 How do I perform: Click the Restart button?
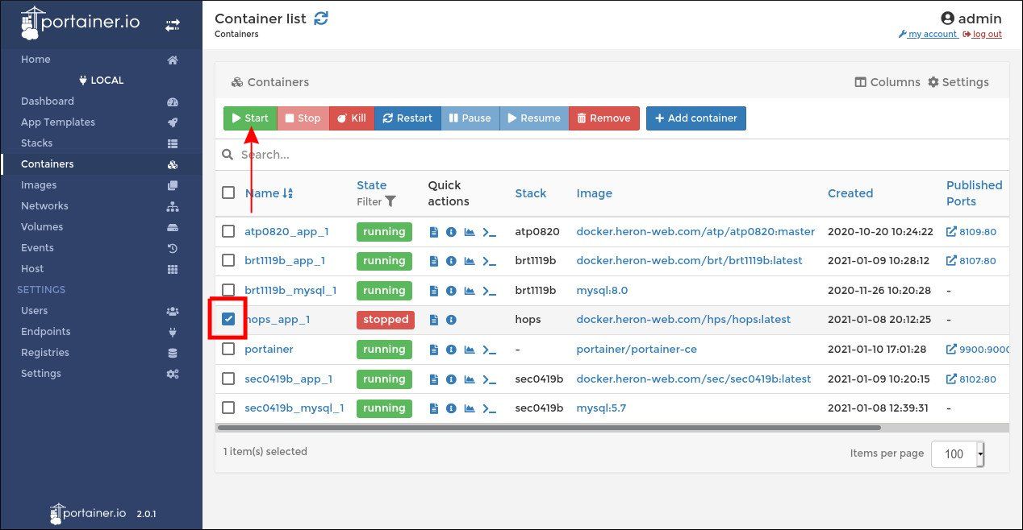pos(407,118)
